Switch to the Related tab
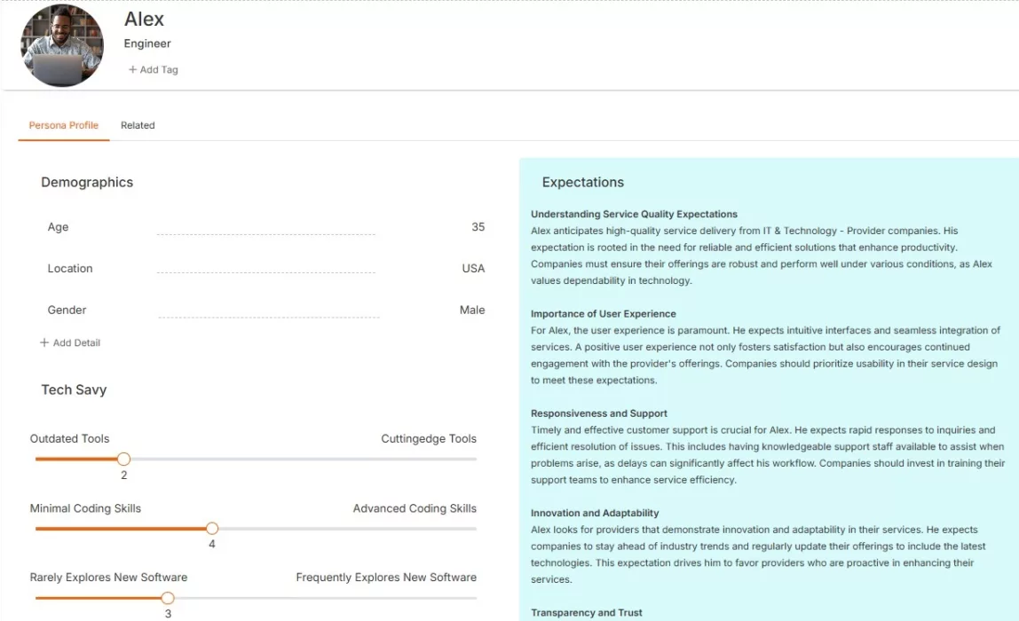1019x621 pixels. tap(138, 125)
